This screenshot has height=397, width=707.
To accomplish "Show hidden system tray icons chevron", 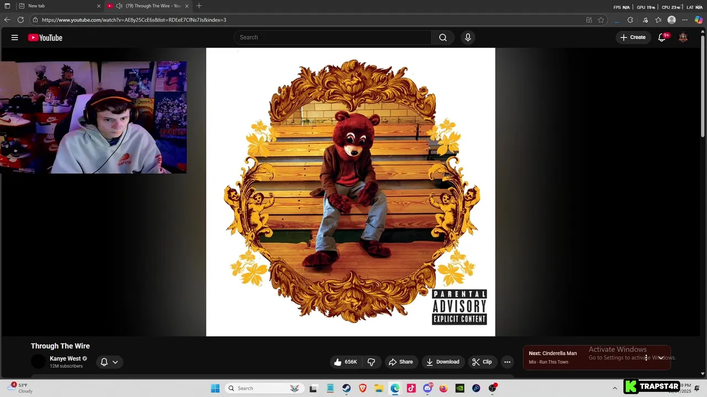I will tap(615, 388).
